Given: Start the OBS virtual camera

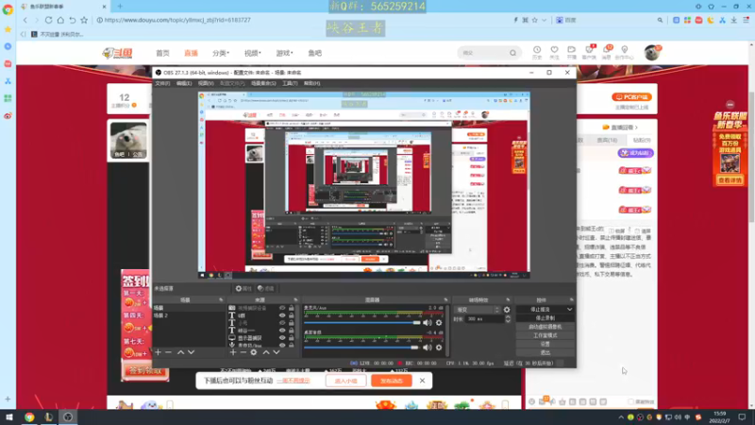Looking at the screenshot, I should (x=545, y=327).
